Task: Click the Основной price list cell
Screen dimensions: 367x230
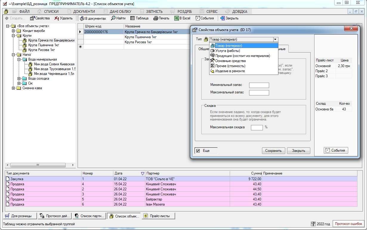Action: [325, 66]
